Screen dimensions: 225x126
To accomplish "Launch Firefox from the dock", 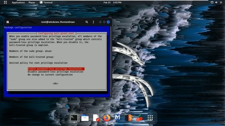I will coord(107,118).
